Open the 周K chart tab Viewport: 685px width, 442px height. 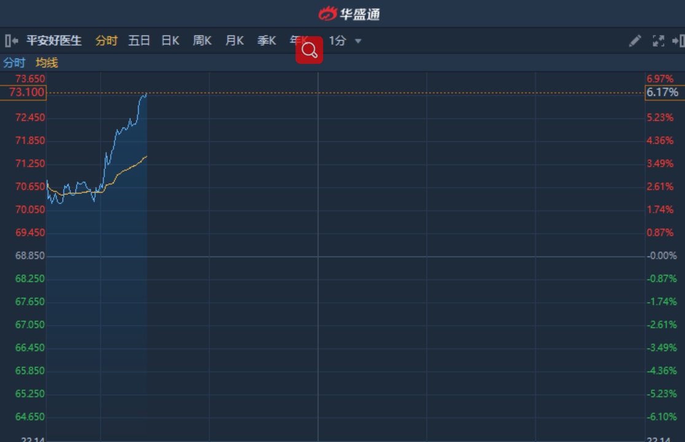point(202,41)
